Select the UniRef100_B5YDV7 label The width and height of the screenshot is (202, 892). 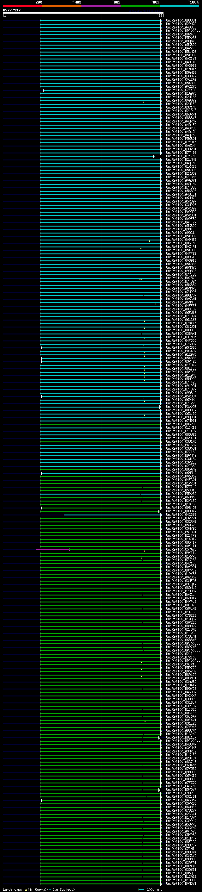click(181, 789)
